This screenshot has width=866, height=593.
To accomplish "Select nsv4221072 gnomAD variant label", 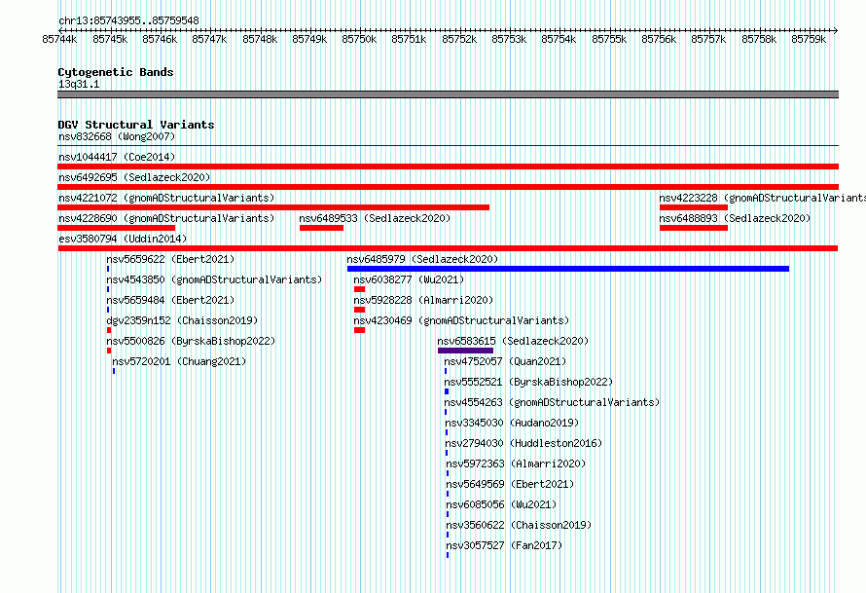I will (x=166, y=198).
